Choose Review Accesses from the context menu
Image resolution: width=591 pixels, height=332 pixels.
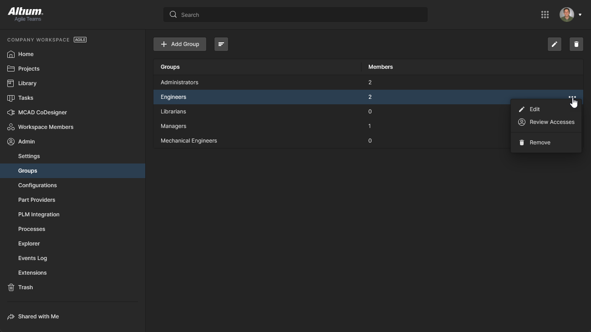(551, 122)
